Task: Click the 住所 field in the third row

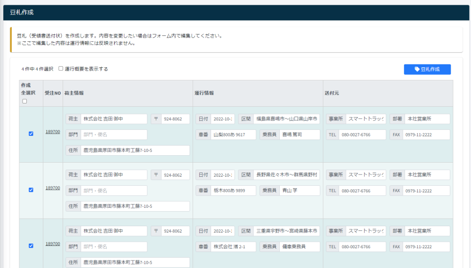Action: coord(135,262)
